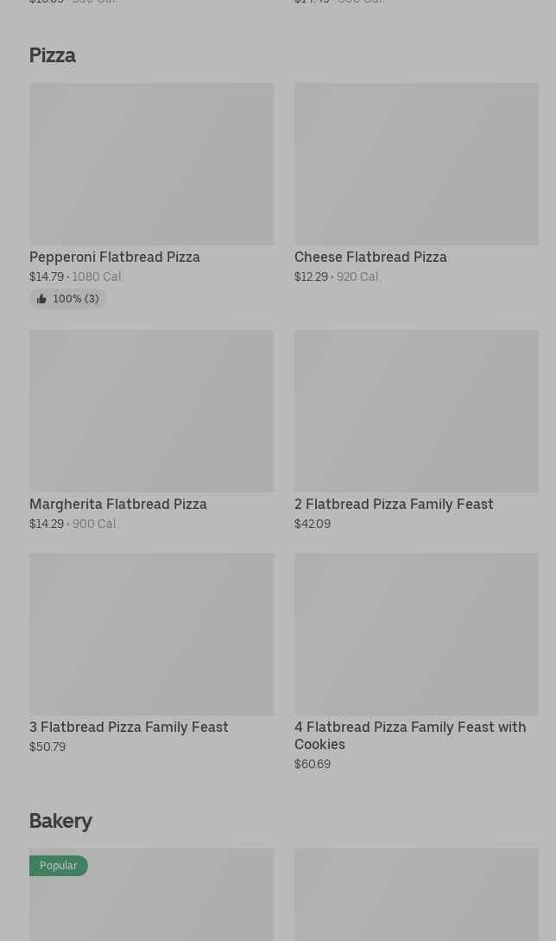Select the Cheese Flatbread Pizza photo
The height and width of the screenshot is (941, 556).
point(416,164)
